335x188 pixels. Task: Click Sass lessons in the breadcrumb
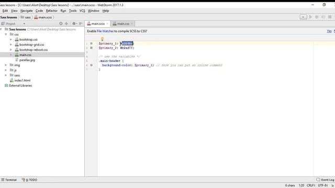tap(8, 17)
